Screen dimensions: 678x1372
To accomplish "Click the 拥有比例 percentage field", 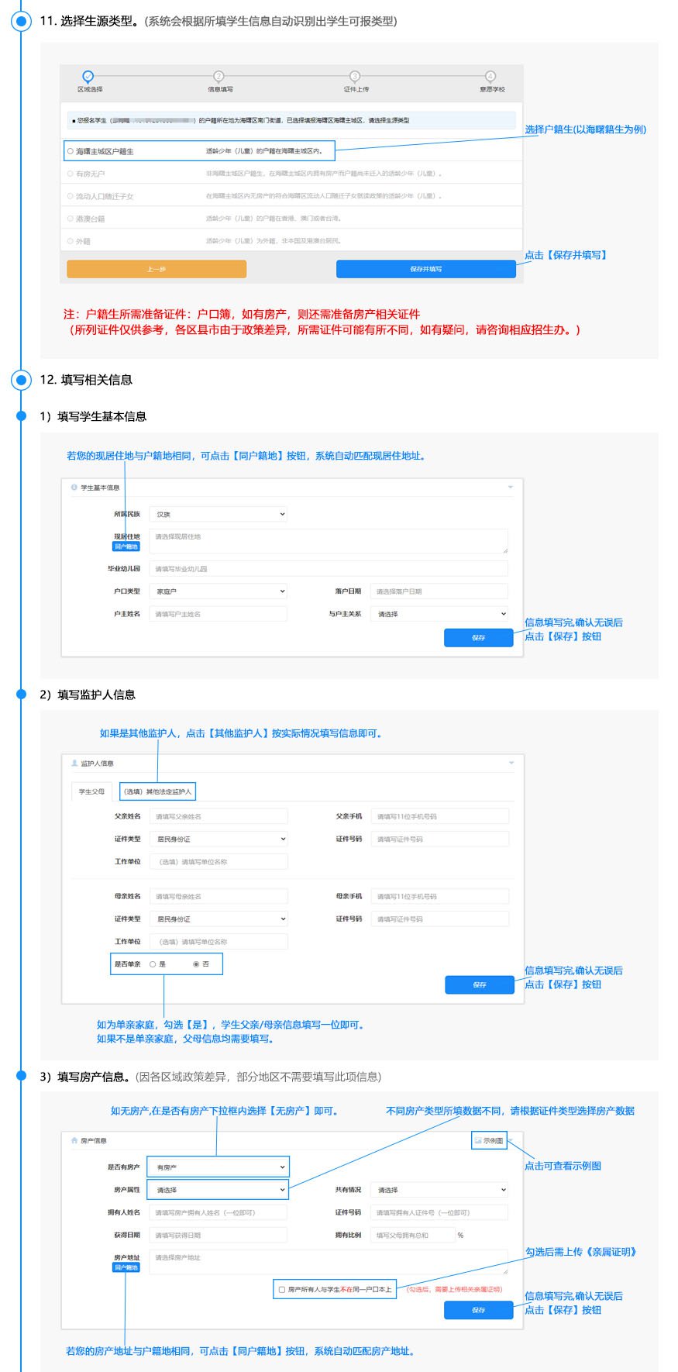I will tap(413, 1235).
